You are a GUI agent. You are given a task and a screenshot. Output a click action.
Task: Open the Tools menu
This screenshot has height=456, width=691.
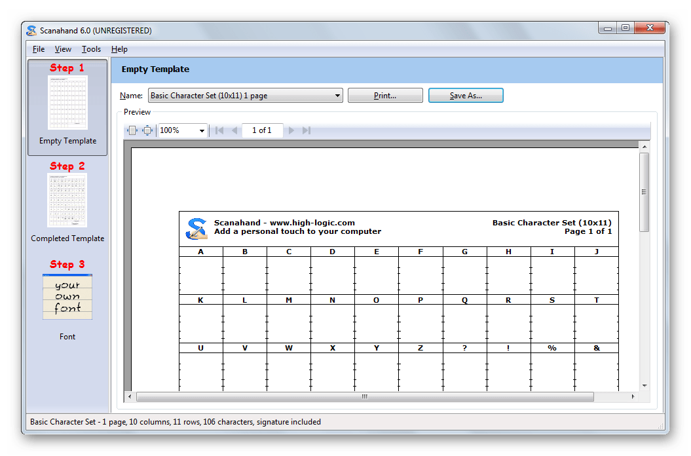point(91,49)
